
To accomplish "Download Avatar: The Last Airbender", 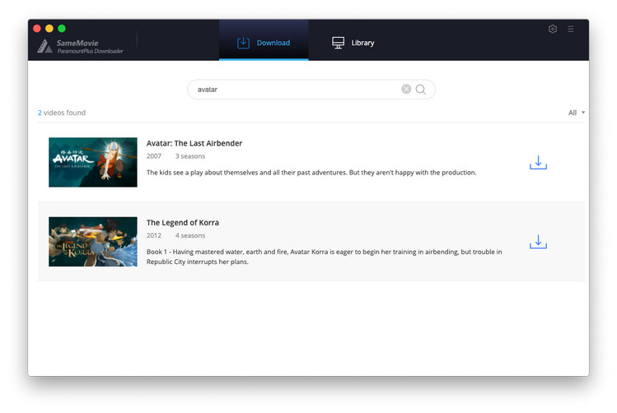I will click(538, 162).
